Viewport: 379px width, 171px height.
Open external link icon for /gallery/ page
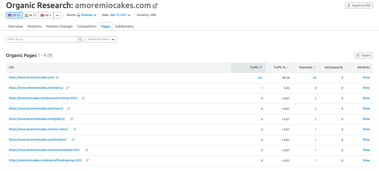(72, 119)
